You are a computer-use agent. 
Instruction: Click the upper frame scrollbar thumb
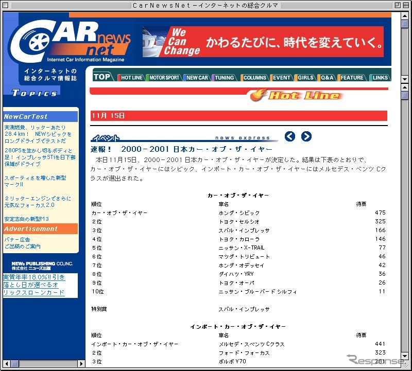pyautogui.click(x=405, y=24)
